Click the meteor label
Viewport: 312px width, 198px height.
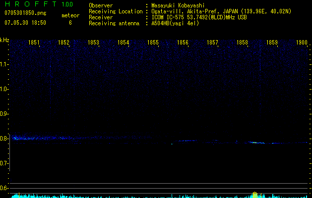click(70, 15)
